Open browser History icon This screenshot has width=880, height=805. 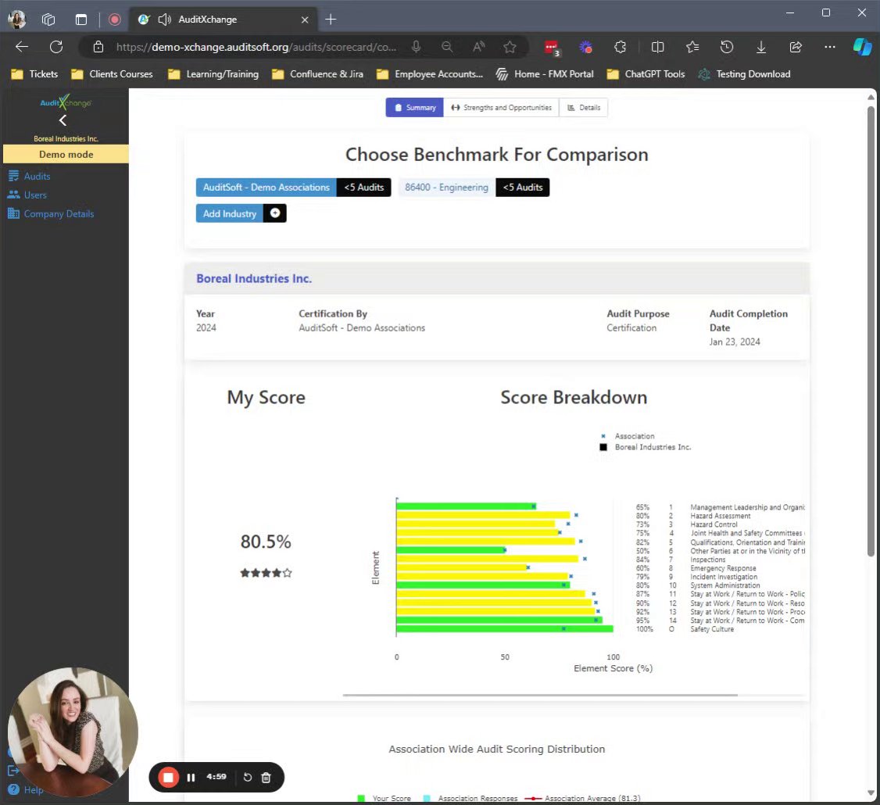pos(727,47)
